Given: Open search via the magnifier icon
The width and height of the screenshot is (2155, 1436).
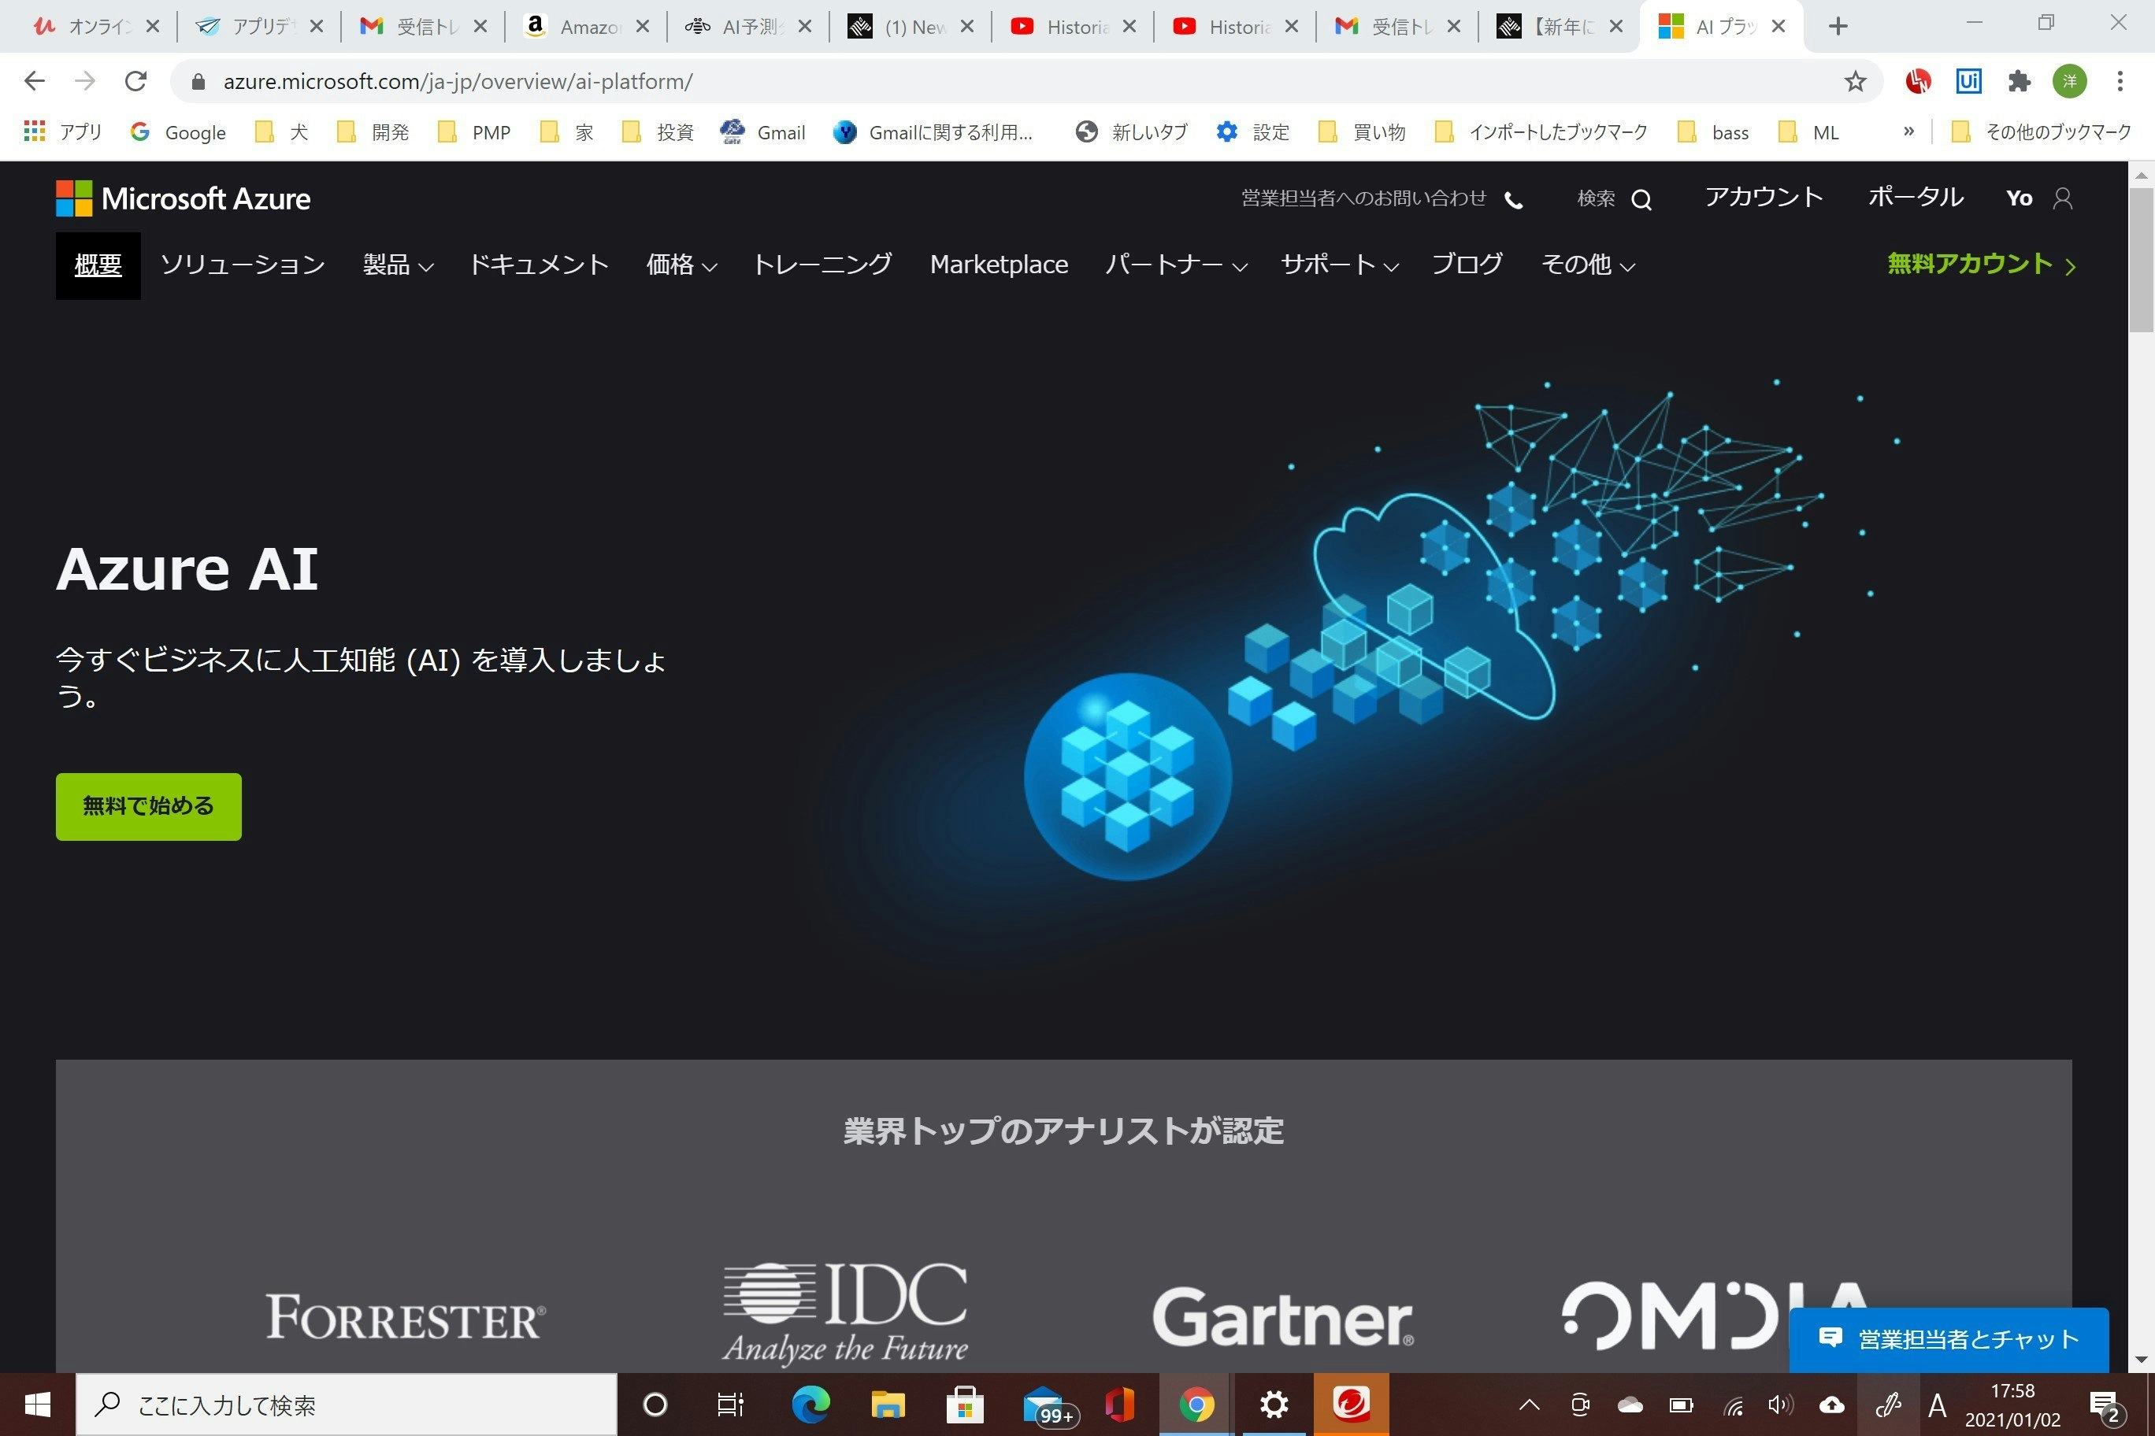Looking at the screenshot, I should point(1642,198).
